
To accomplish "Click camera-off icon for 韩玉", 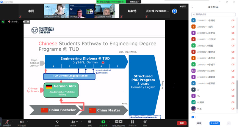I will tap(233, 109).
